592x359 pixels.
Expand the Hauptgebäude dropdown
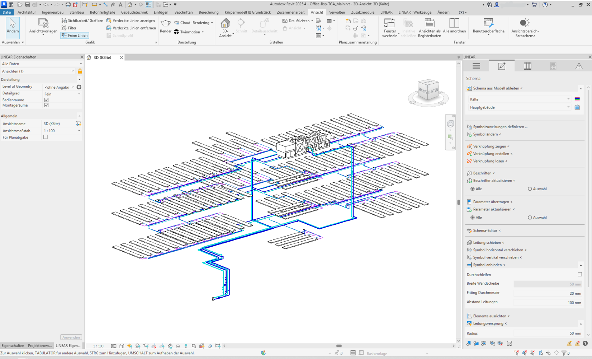(x=519, y=107)
